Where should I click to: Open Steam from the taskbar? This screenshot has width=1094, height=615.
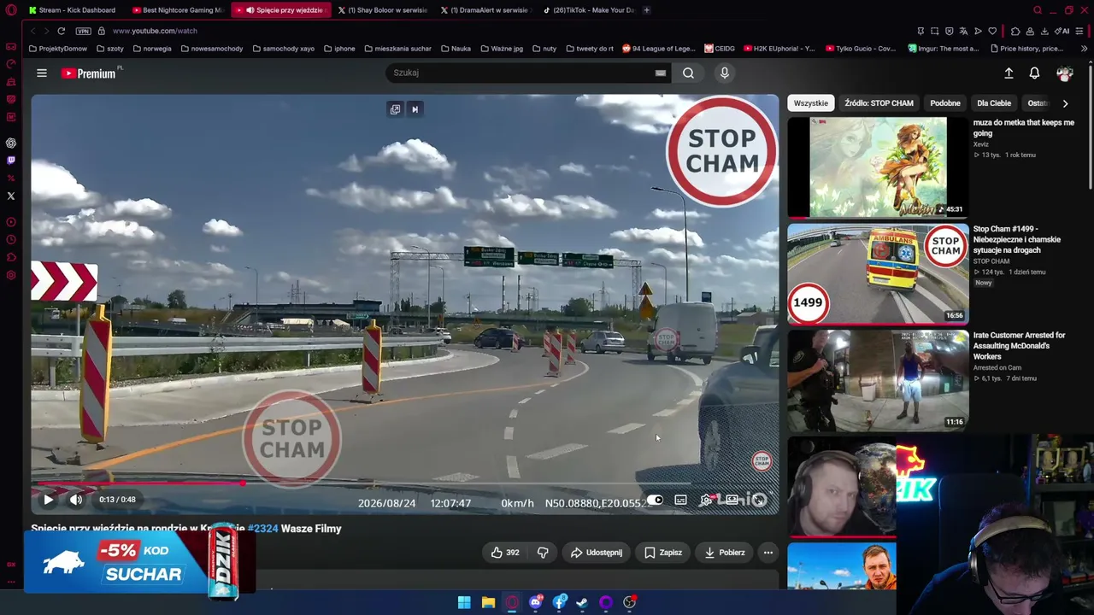click(x=582, y=602)
